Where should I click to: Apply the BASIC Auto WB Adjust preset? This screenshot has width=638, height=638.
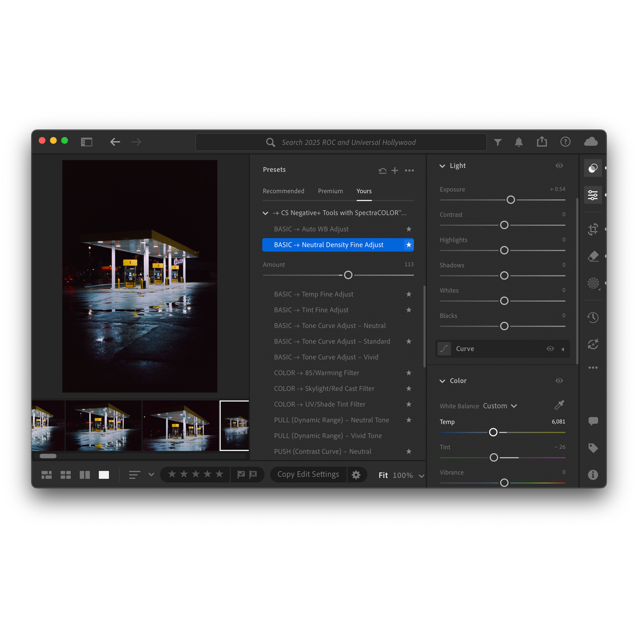[311, 229]
